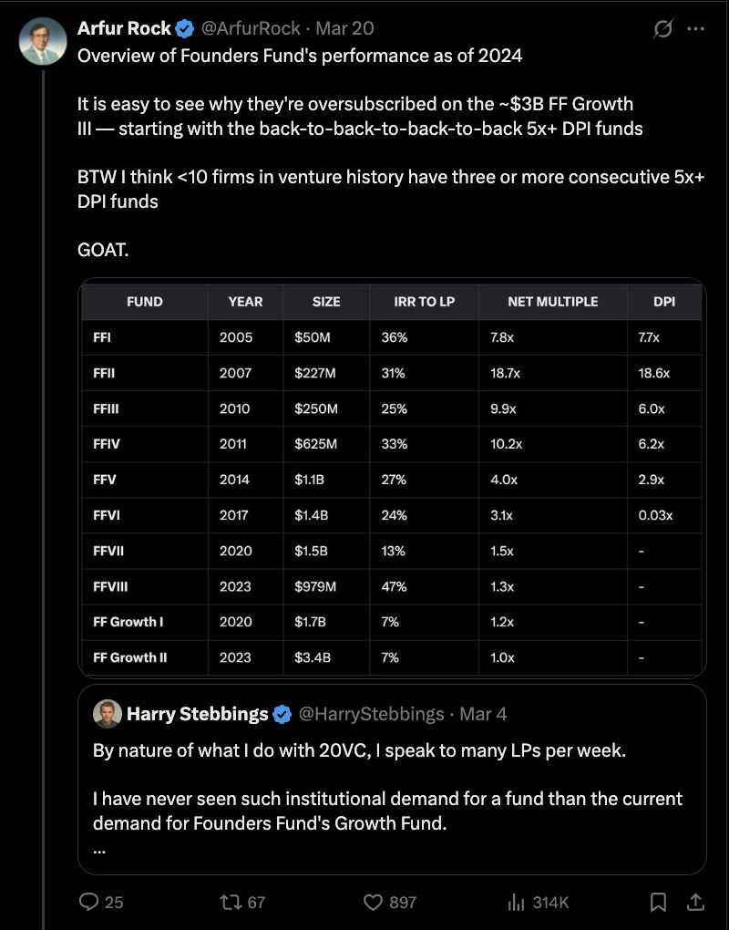Like the tweet with heart icon
The image size is (729, 930).
[x=373, y=902]
